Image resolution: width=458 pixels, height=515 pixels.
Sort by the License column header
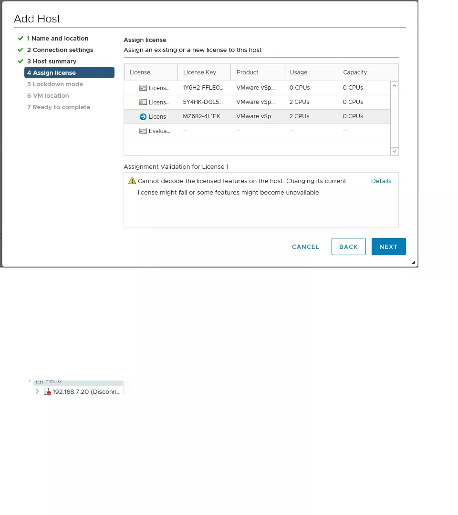click(151, 72)
